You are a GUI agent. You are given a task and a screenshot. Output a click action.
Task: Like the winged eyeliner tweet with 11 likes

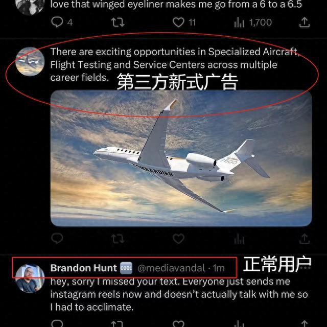[184, 22]
